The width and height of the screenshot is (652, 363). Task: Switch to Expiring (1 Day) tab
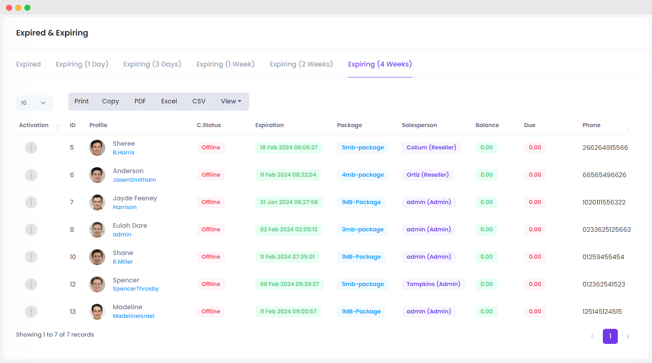[x=82, y=64]
